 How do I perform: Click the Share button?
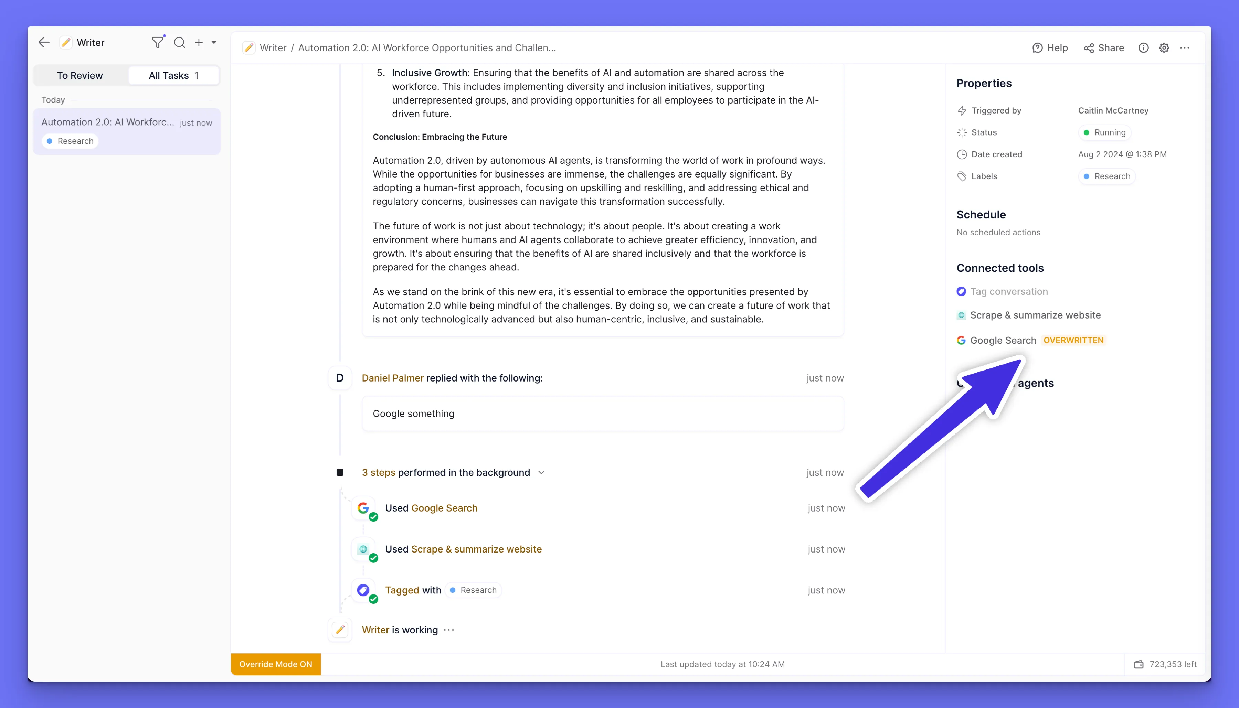pyautogui.click(x=1104, y=48)
